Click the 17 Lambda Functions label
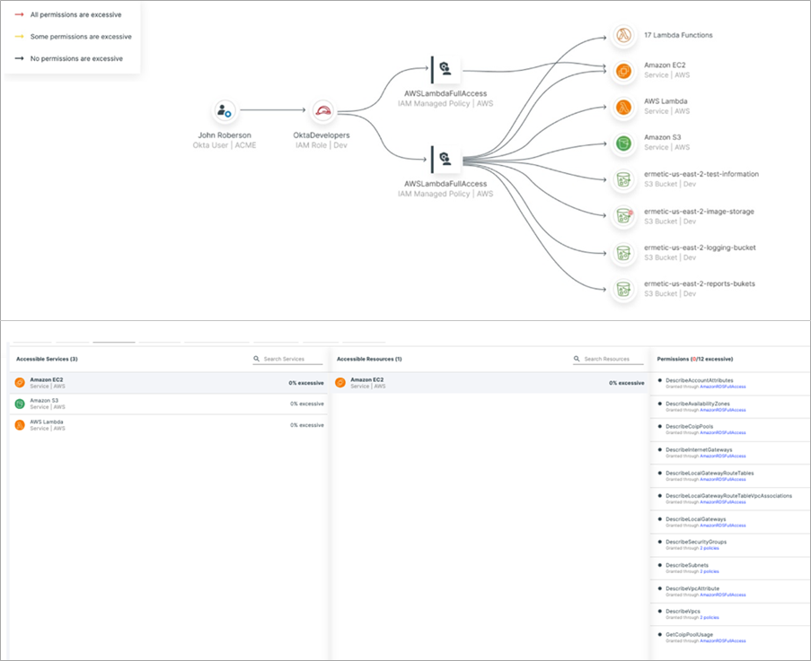 point(678,35)
